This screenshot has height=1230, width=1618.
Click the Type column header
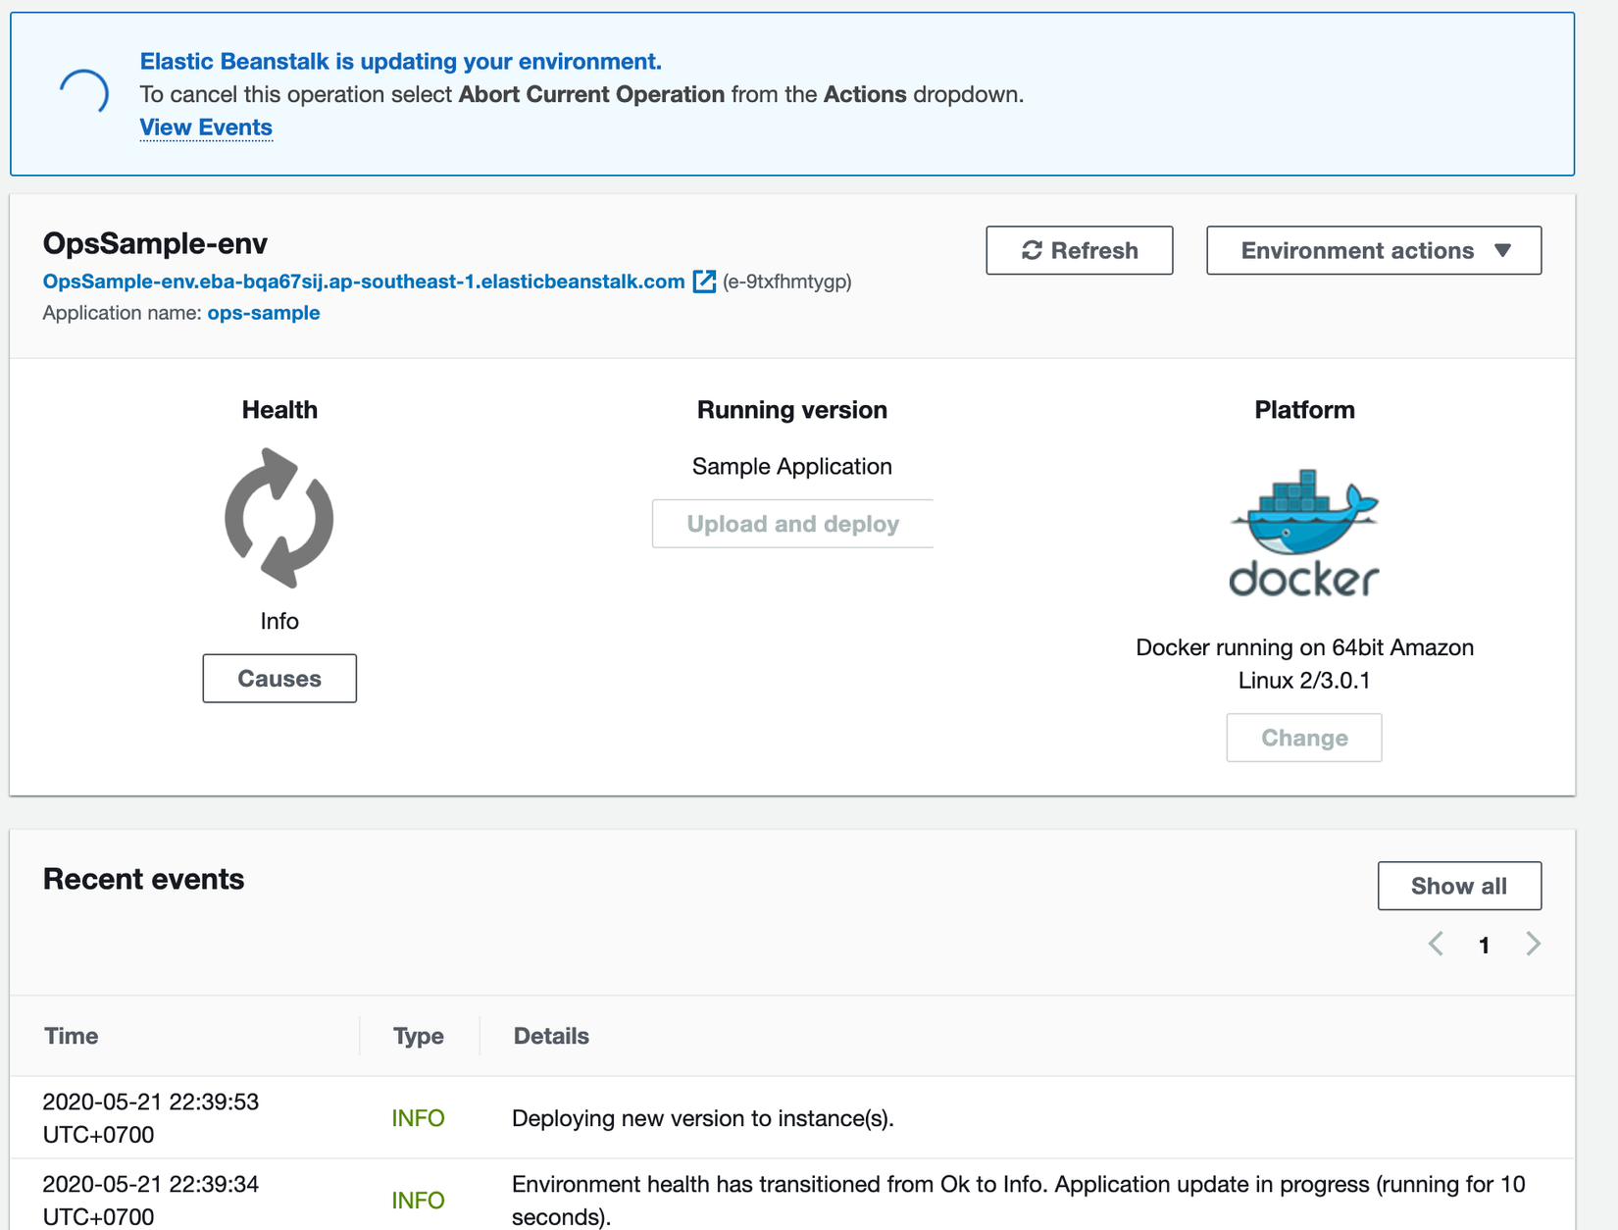(x=418, y=1036)
